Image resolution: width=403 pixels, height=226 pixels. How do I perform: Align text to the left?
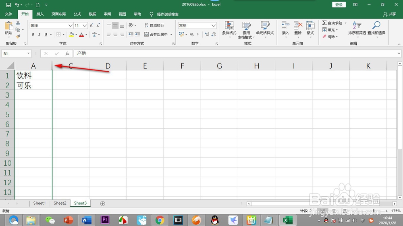(109, 34)
